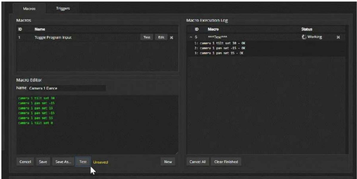Switch to the Macros tab
The width and height of the screenshot is (357, 179).
click(29, 9)
